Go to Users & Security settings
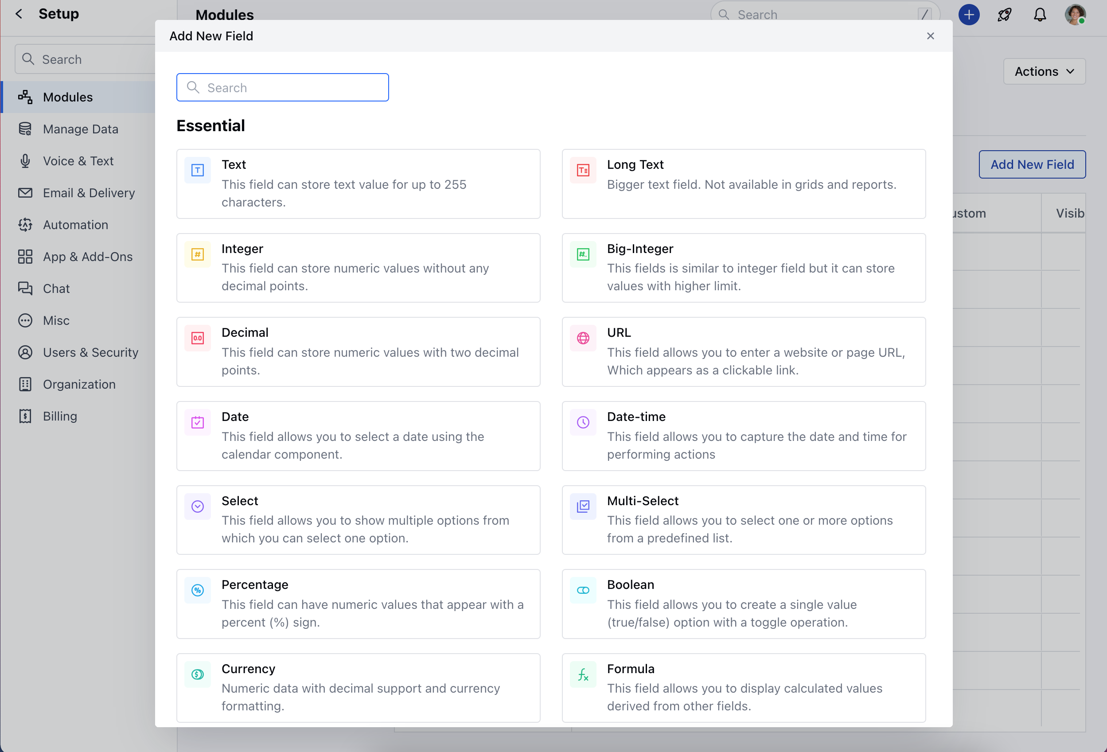This screenshot has height=752, width=1107. pyautogui.click(x=90, y=352)
